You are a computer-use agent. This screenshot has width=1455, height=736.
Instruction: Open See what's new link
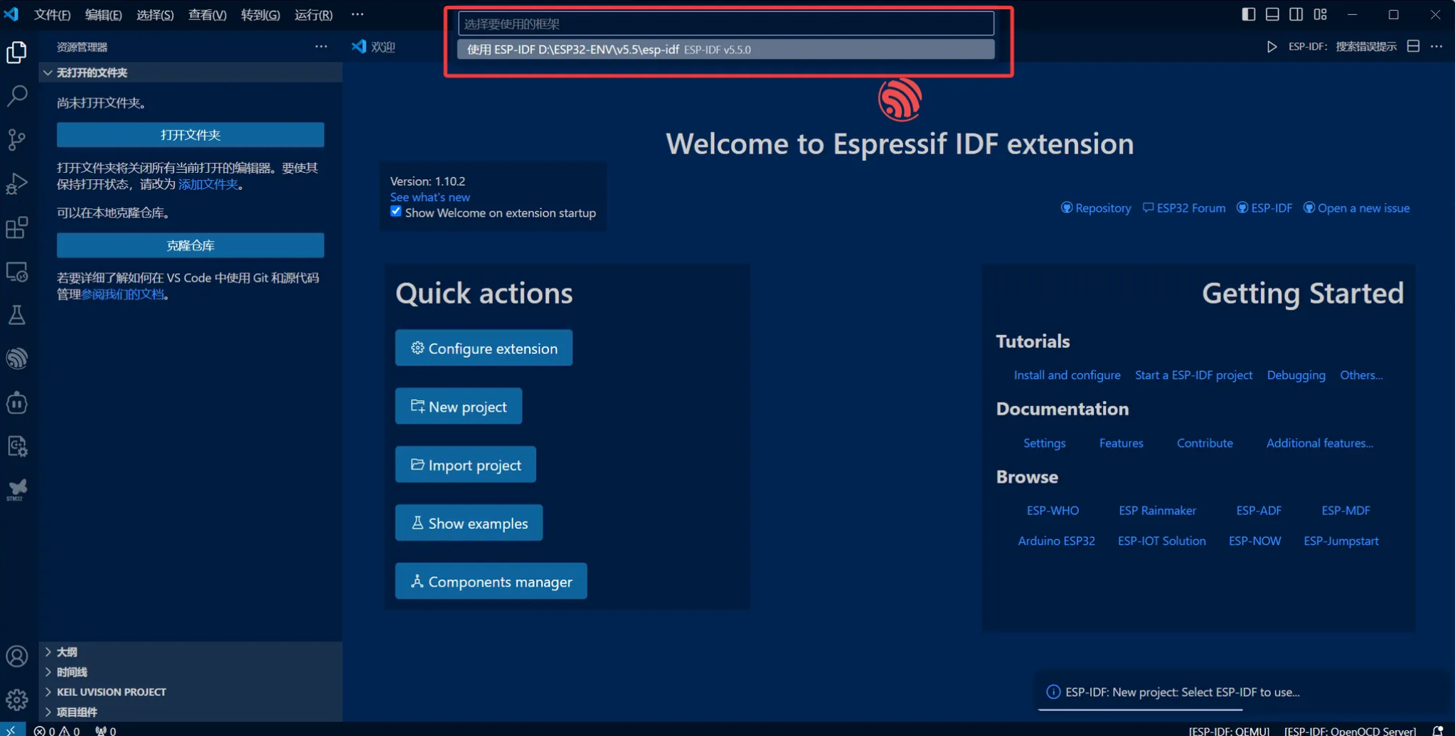click(430, 197)
